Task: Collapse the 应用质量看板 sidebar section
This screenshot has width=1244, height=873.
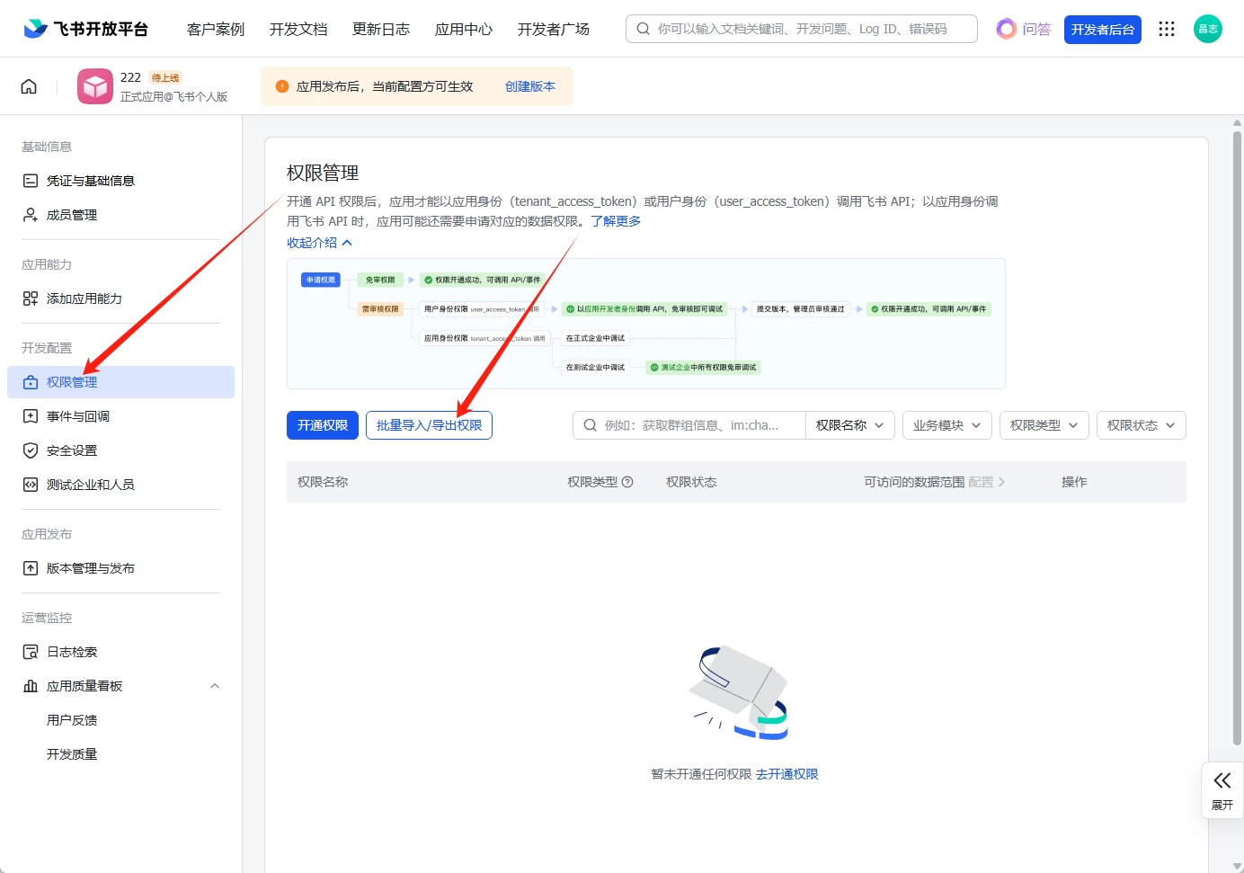Action: (x=215, y=686)
